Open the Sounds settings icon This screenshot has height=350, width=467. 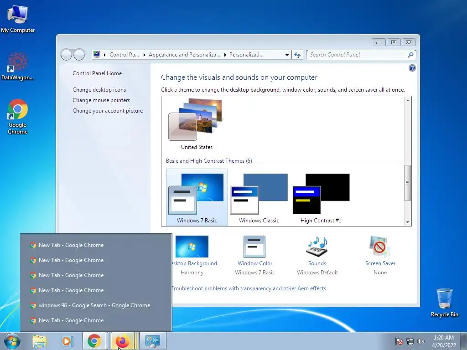[317, 247]
